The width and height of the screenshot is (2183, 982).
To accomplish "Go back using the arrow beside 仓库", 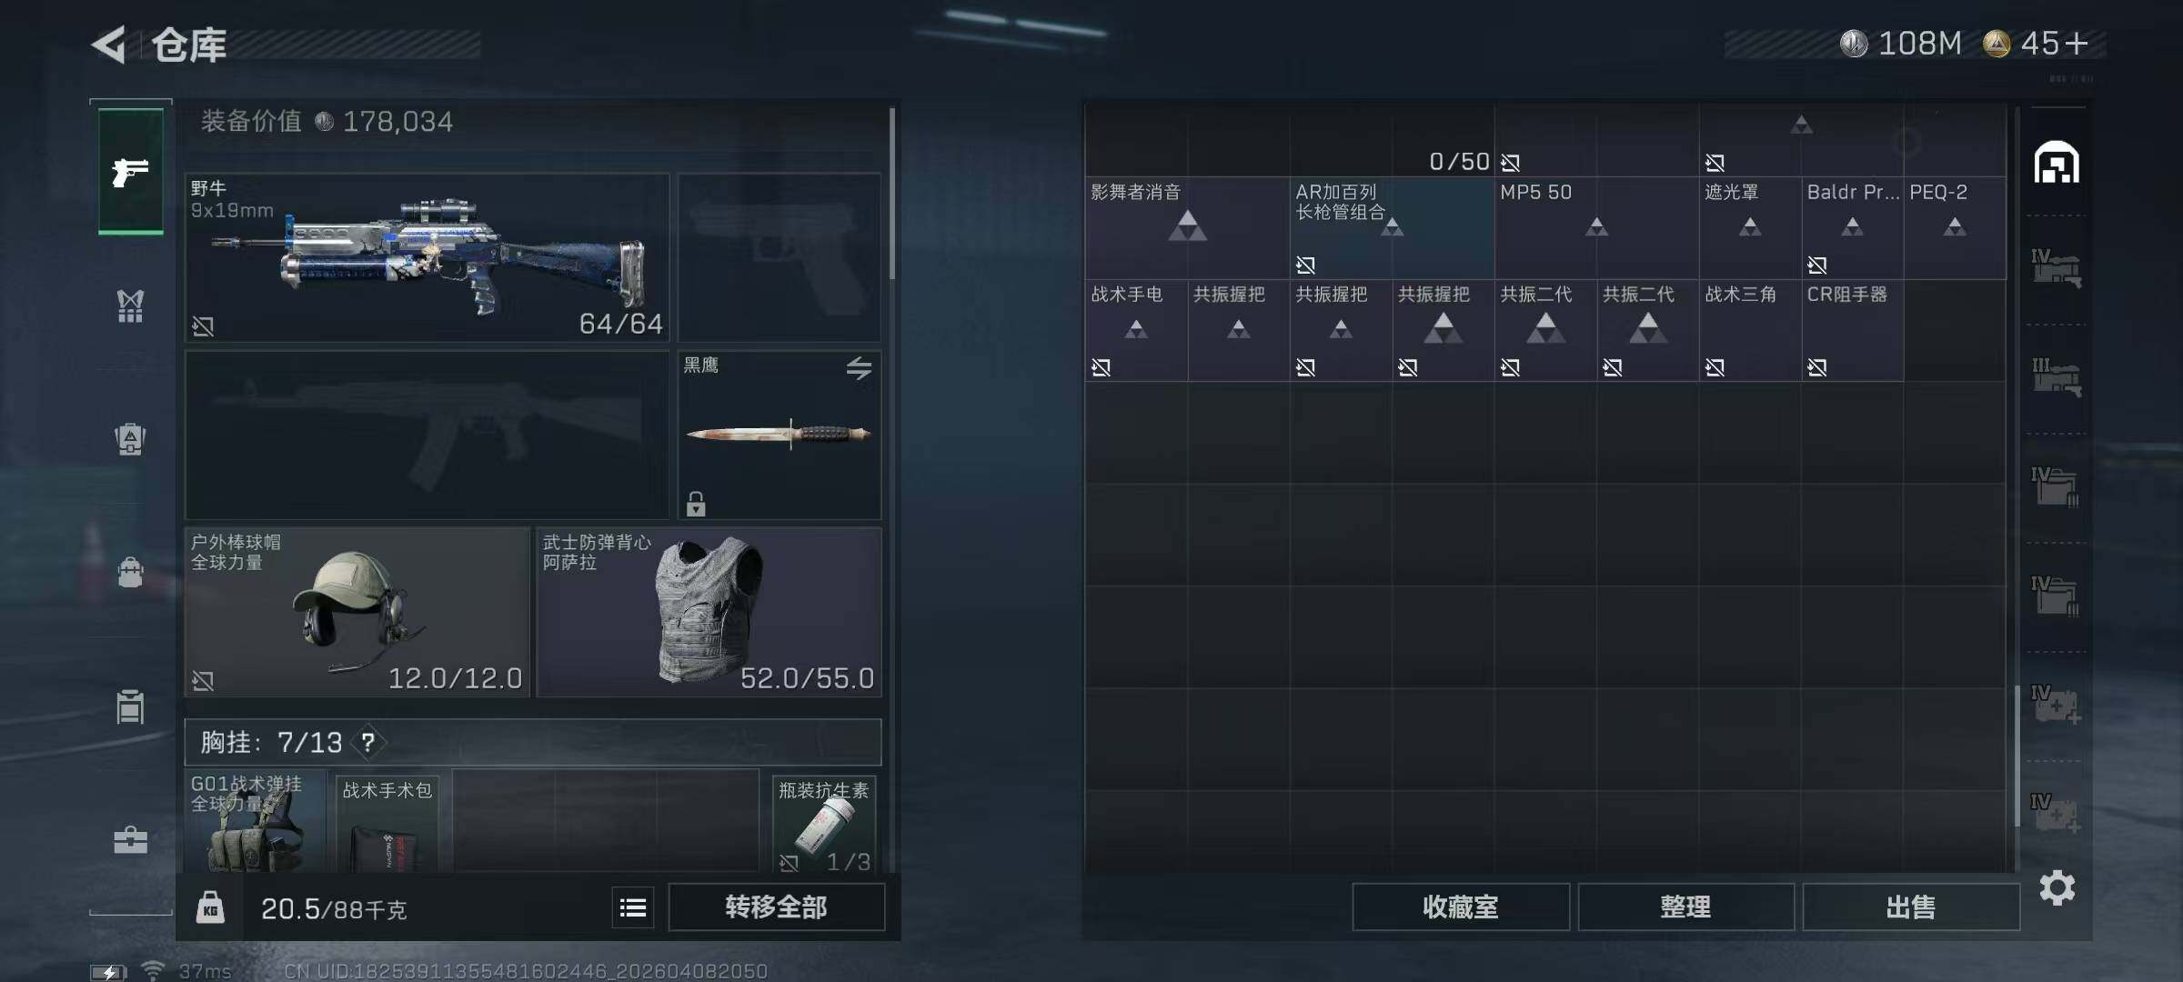I will coord(109,45).
